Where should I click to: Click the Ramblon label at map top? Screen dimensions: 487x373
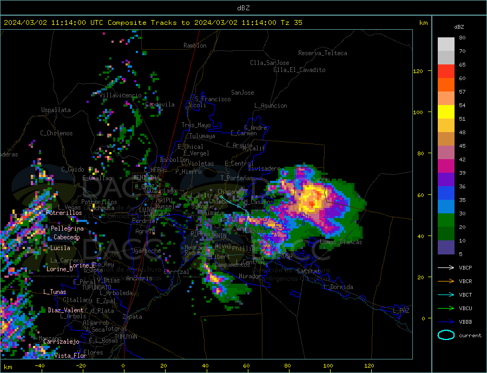(195, 45)
